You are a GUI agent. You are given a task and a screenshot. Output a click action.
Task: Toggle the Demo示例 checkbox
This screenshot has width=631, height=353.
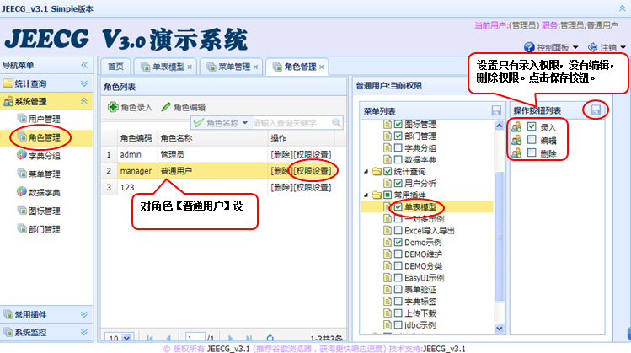click(x=398, y=243)
